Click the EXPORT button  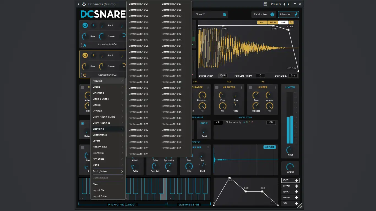(269, 147)
